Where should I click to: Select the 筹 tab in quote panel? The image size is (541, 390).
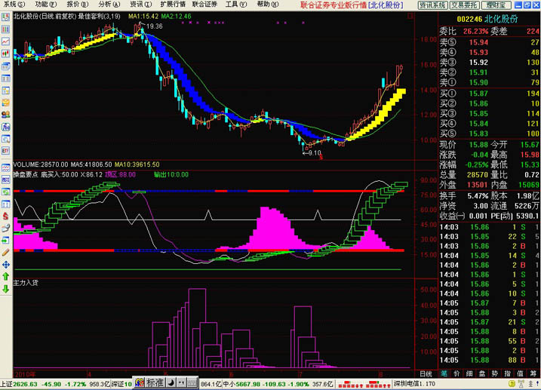tap(533, 373)
